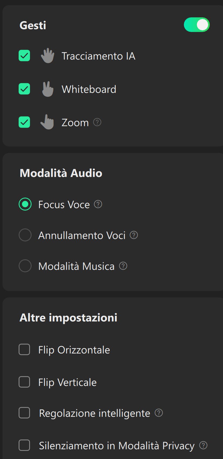Turn off the Gesti toggle switch

[197, 25]
